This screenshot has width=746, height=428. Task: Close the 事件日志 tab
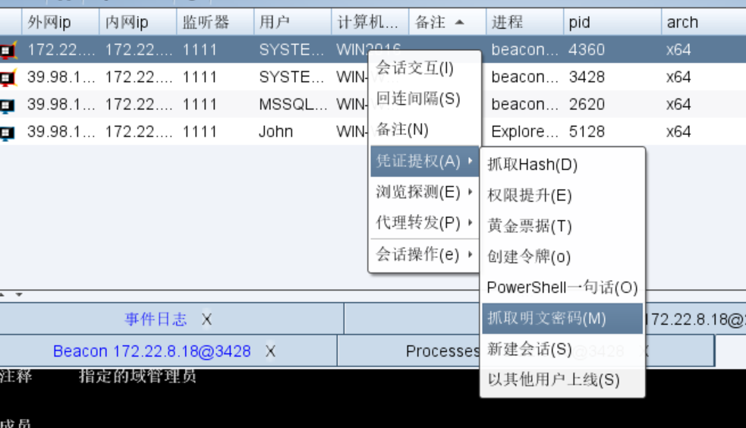[206, 319]
